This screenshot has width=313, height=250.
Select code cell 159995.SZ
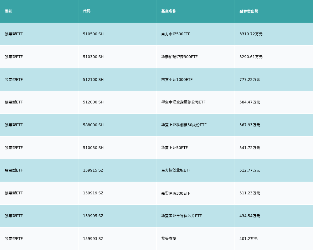[x=93, y=216]
